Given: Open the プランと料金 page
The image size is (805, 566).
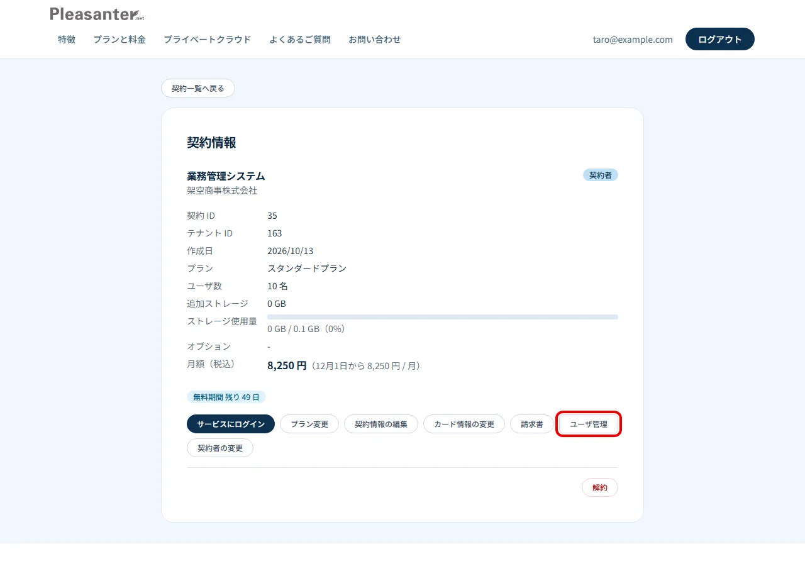Looking at the screenshot, I should [119, 39].
